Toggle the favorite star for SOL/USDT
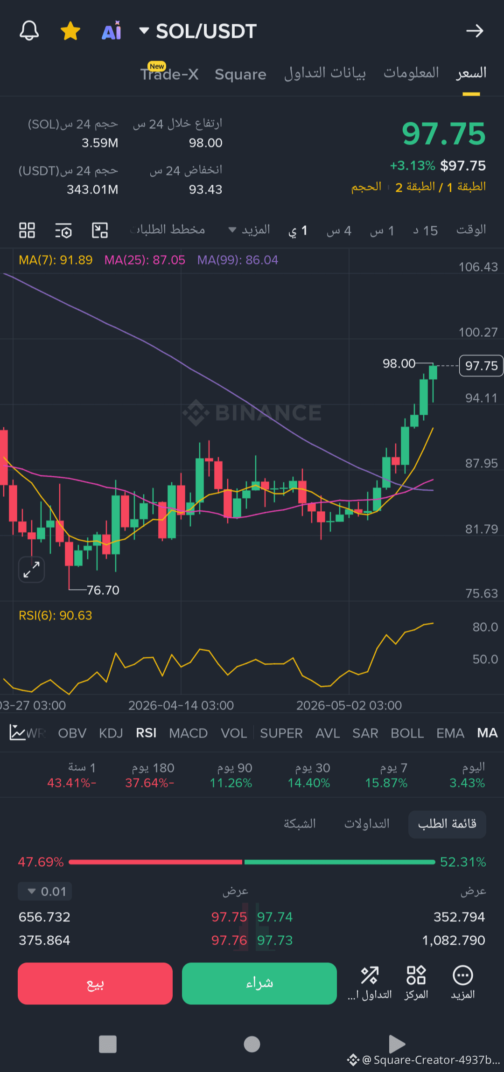The width and height of the screenshot is (504, 1072). [x=70, y=31]
